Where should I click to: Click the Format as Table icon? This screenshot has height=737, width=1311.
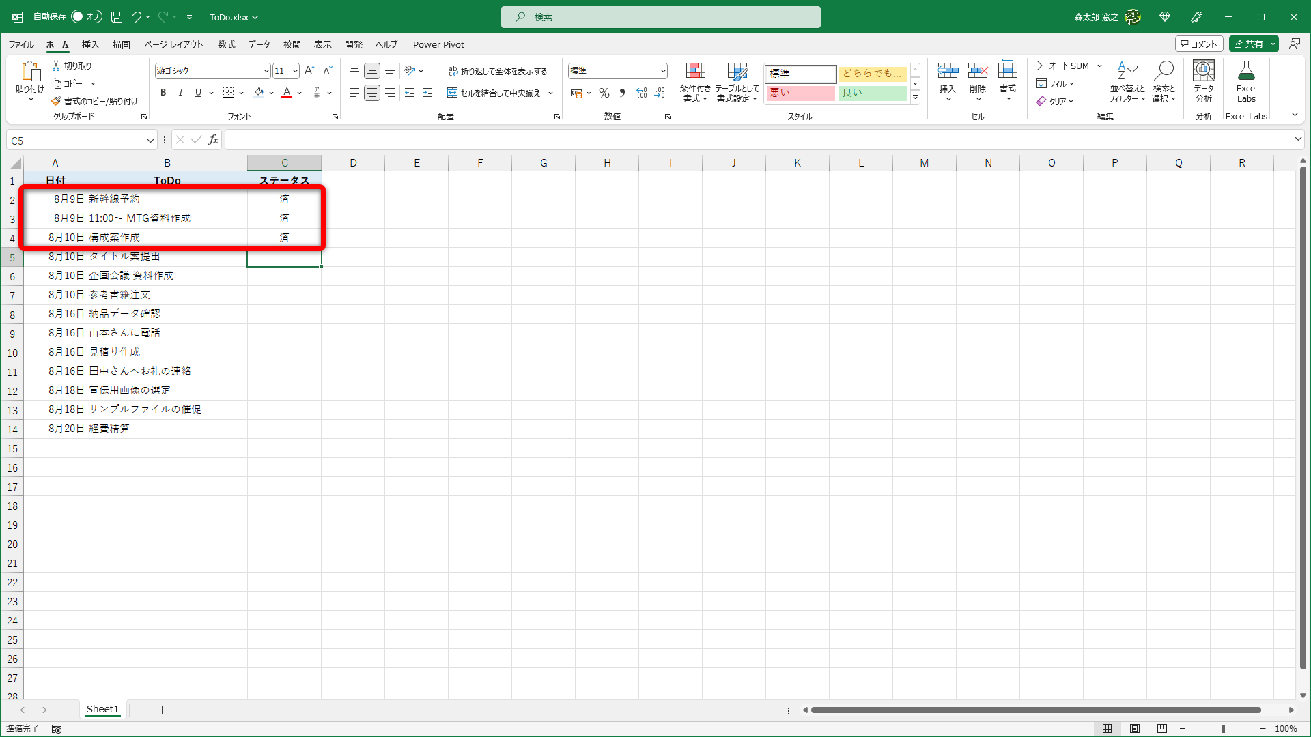[x=737, y=72]
